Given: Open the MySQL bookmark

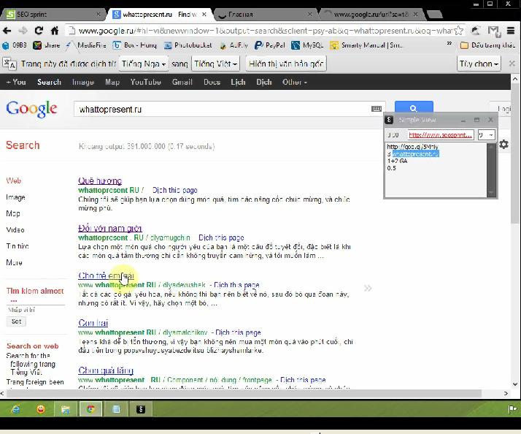Looking at the screenshot, I should pyautogui.click(x=307, y=45).
